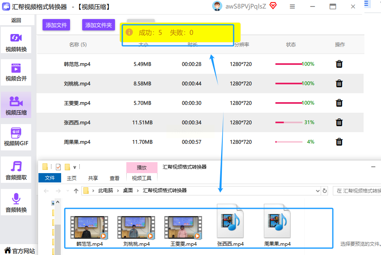This screenshot has width=381, height=255.
Task: Open the quick access toolbar customize arrow
Action: [74, 167]
